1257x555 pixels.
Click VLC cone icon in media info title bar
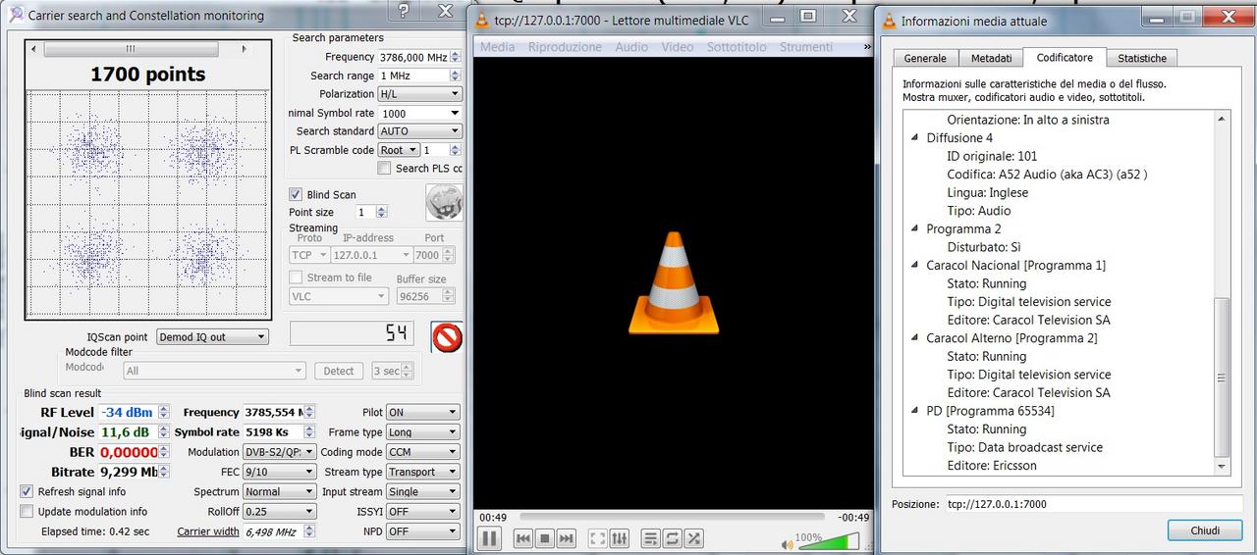tap(889, 21)
